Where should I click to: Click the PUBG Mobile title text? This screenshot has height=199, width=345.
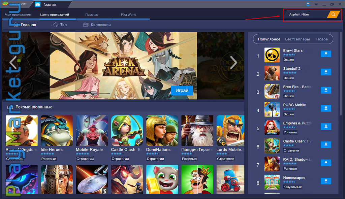pos(294,105)
